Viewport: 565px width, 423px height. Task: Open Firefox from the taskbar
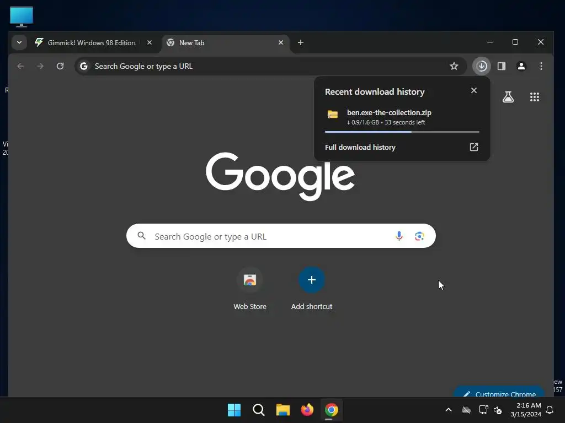pos(307,410)
